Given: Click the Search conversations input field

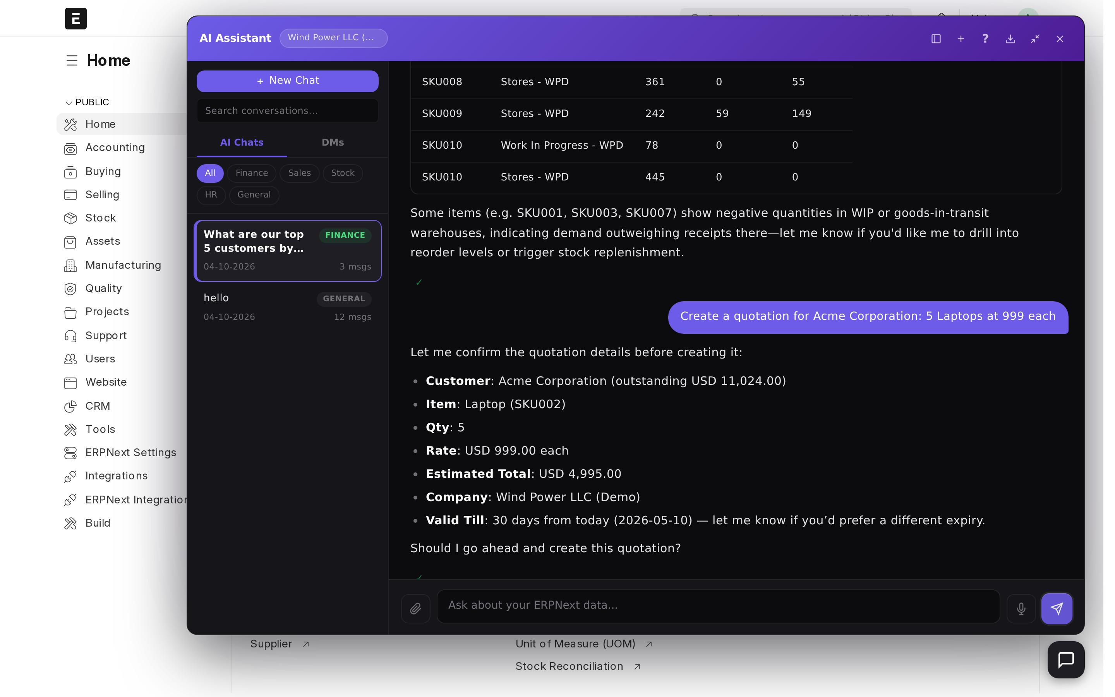Looking at the screenshot, I should coord(287,111).
